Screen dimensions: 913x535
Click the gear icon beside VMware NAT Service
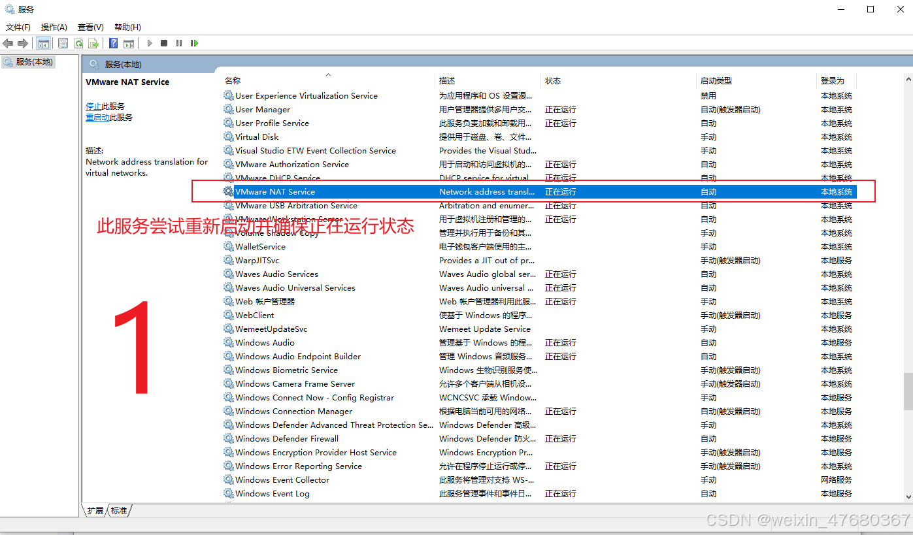[x=228, y=191]
